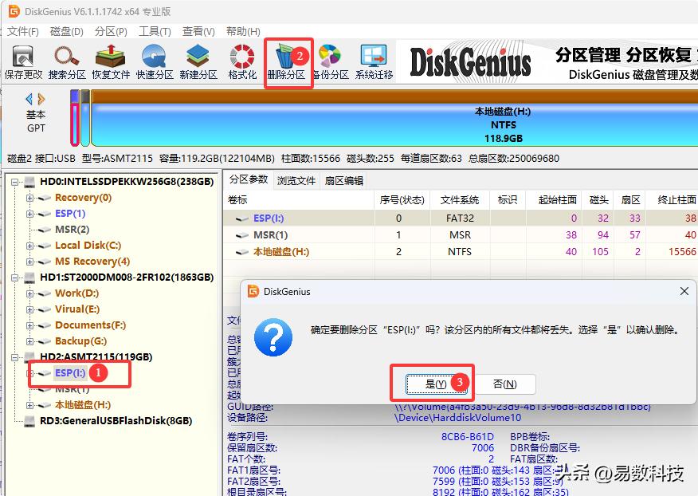Select the 本地磁盘(H:) NTFS partition bar
The width and height of the screenshot is (698, 496).
click(394, 118)
